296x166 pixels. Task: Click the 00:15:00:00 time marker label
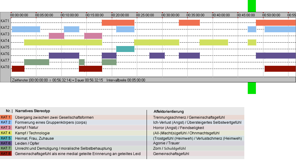click(x=95, y=15)
